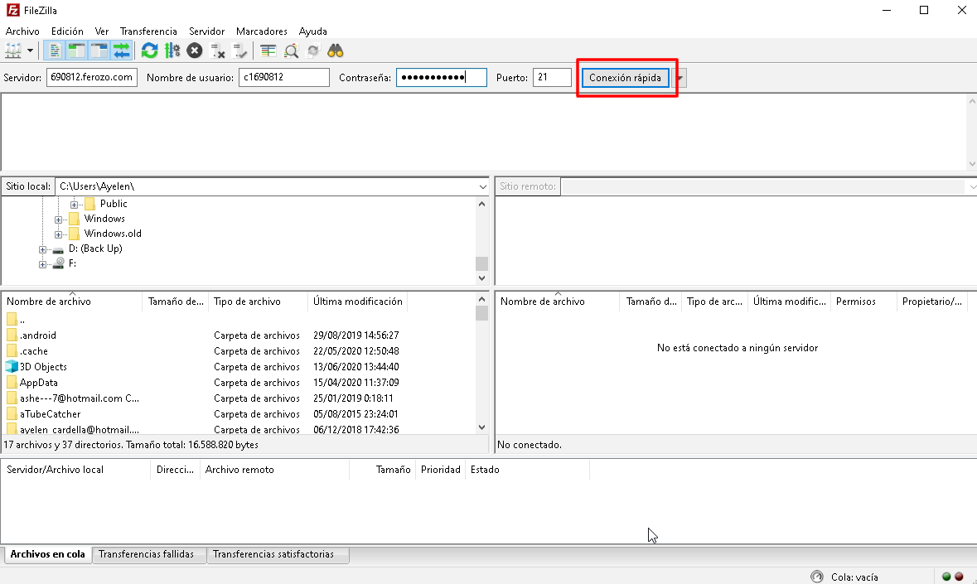Viewport: 977px width, 584px height.
Task: Toggle the message log display
Action: (x=54, y=51)
